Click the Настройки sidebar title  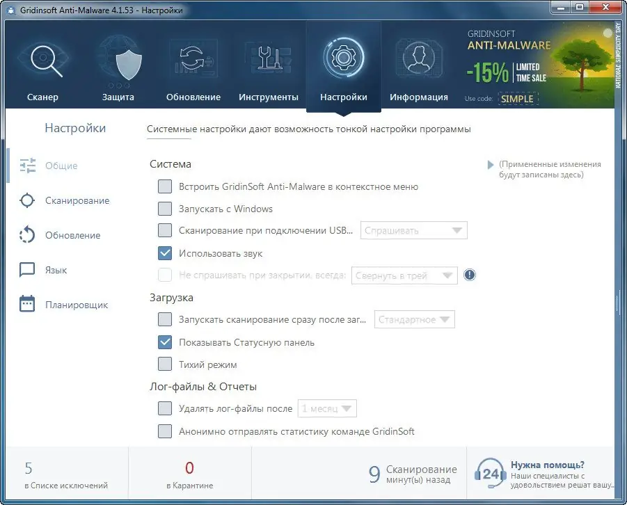click(x=75, y=128)
